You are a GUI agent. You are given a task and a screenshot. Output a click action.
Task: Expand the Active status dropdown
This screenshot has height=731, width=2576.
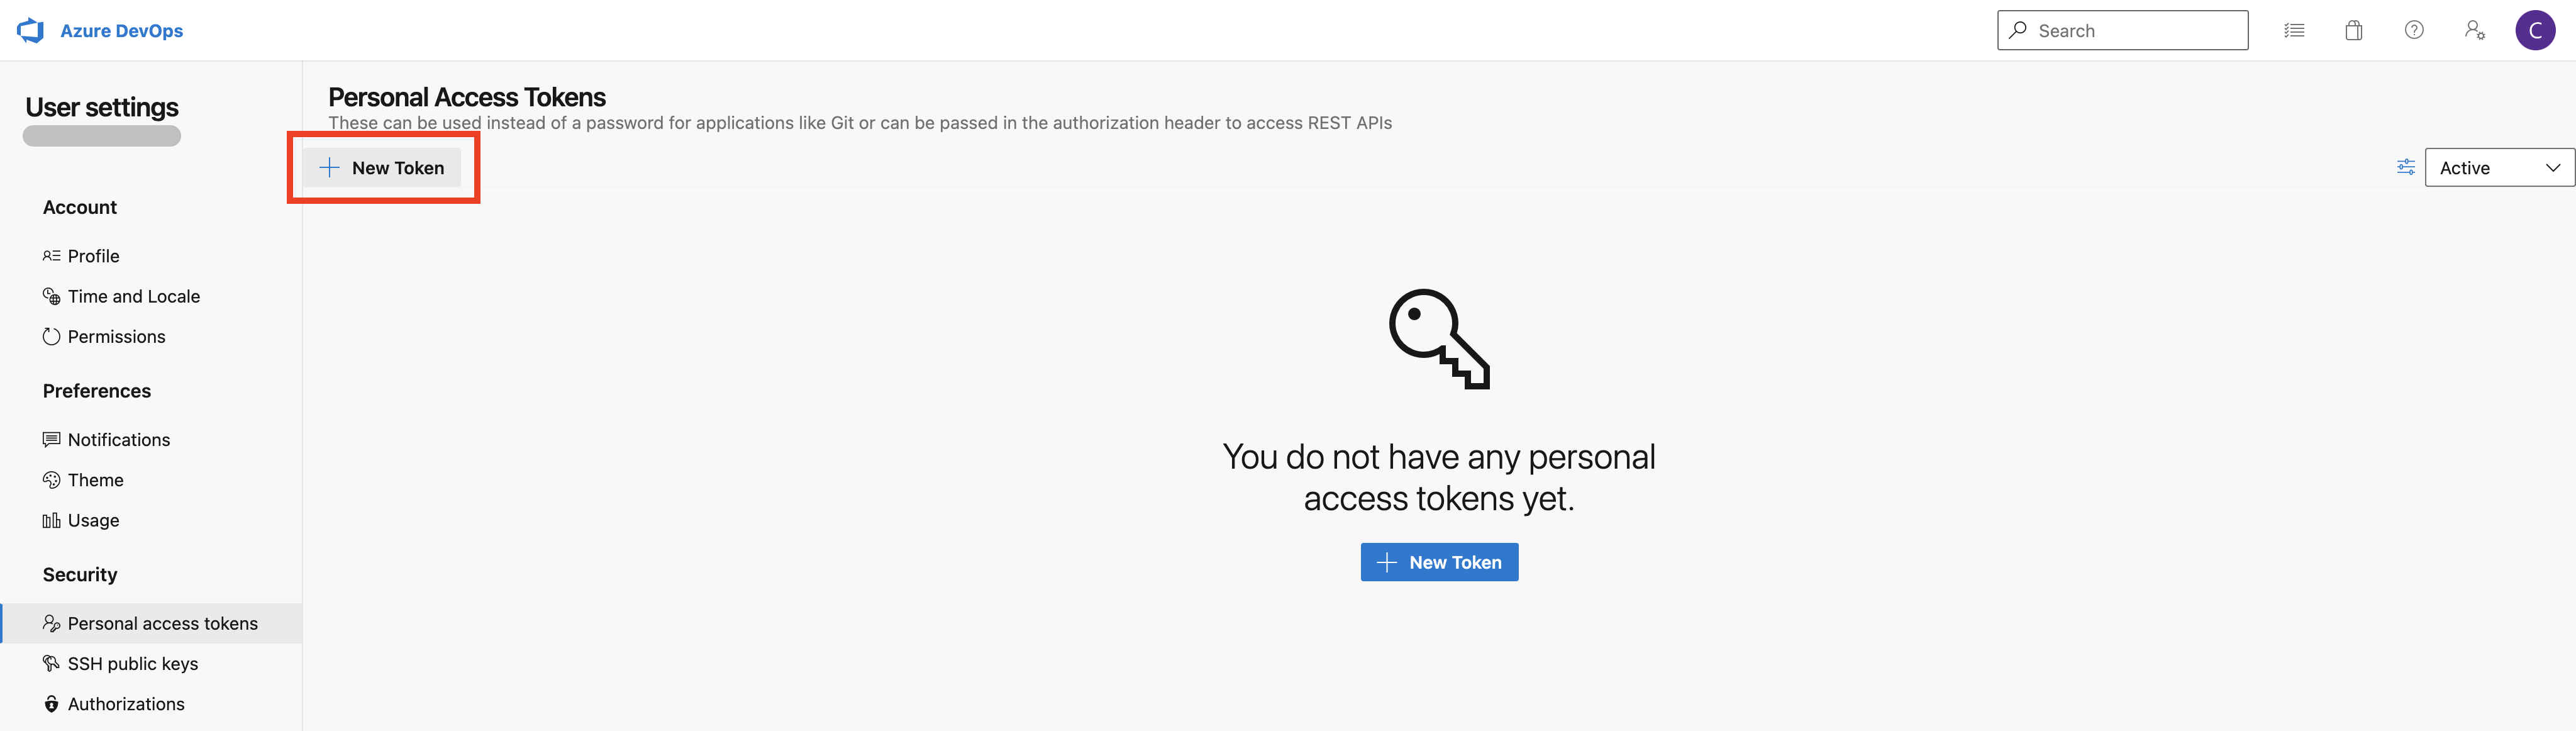coord(2499,168)
